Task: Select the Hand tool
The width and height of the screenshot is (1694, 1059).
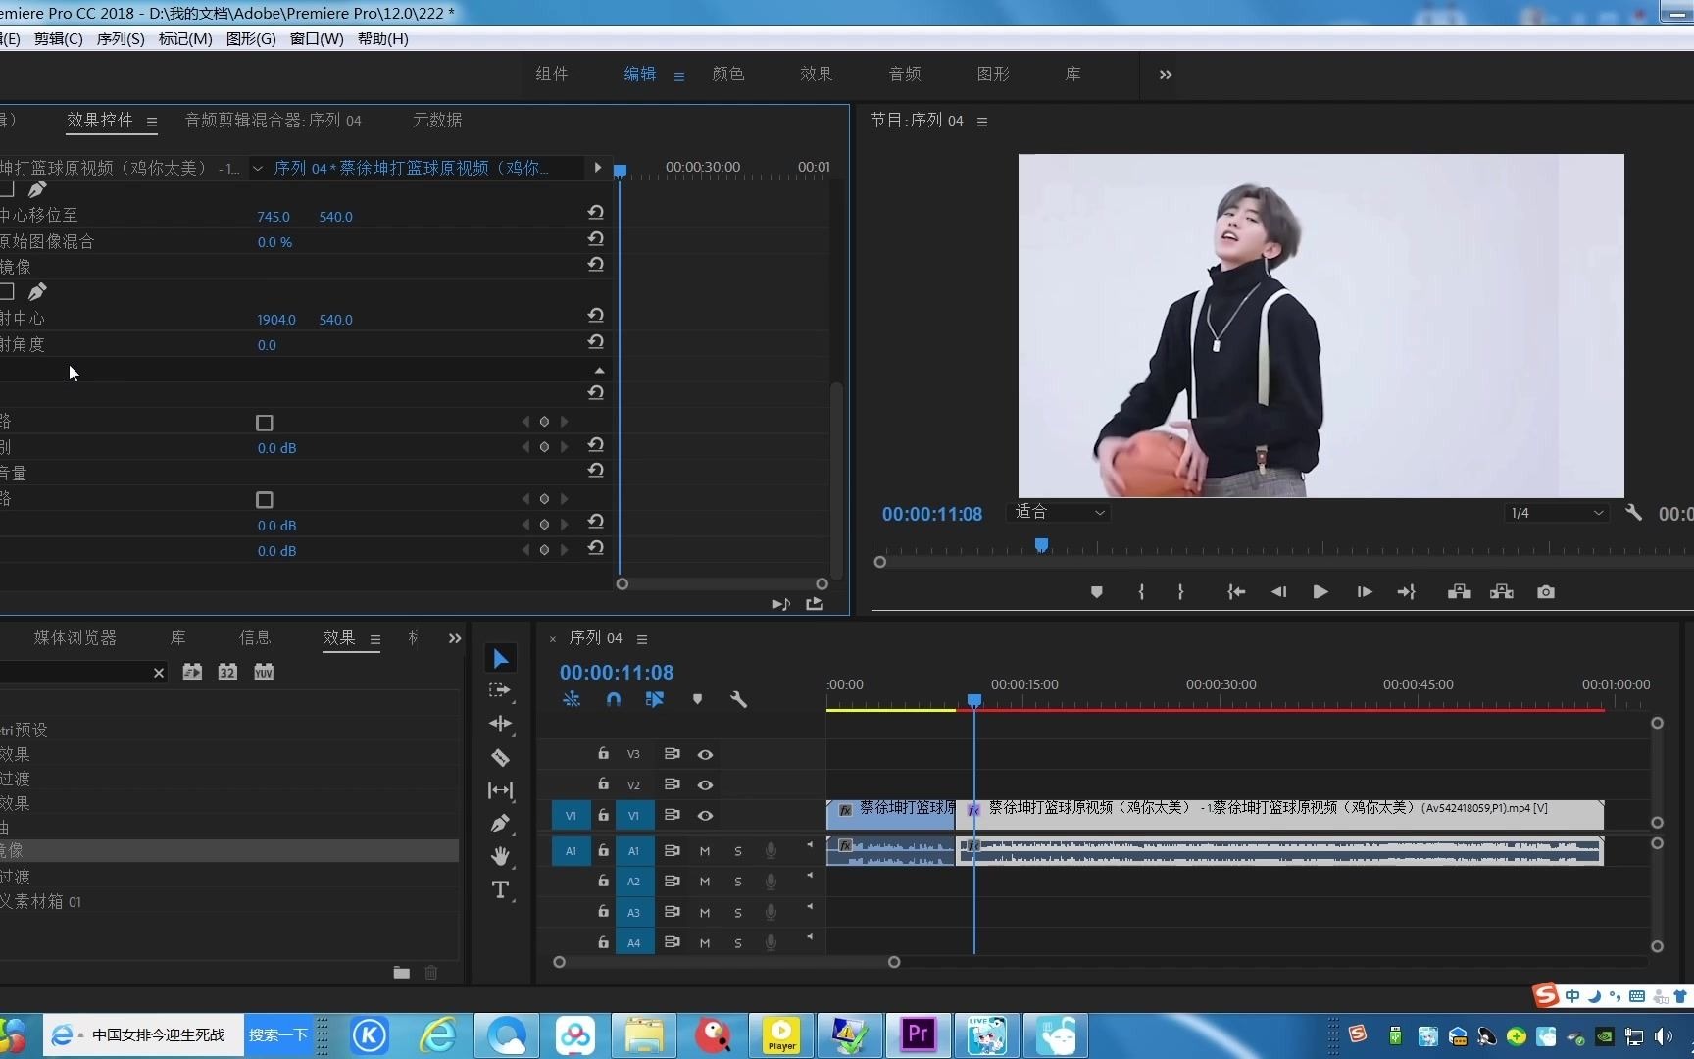Action: [500, 856]
